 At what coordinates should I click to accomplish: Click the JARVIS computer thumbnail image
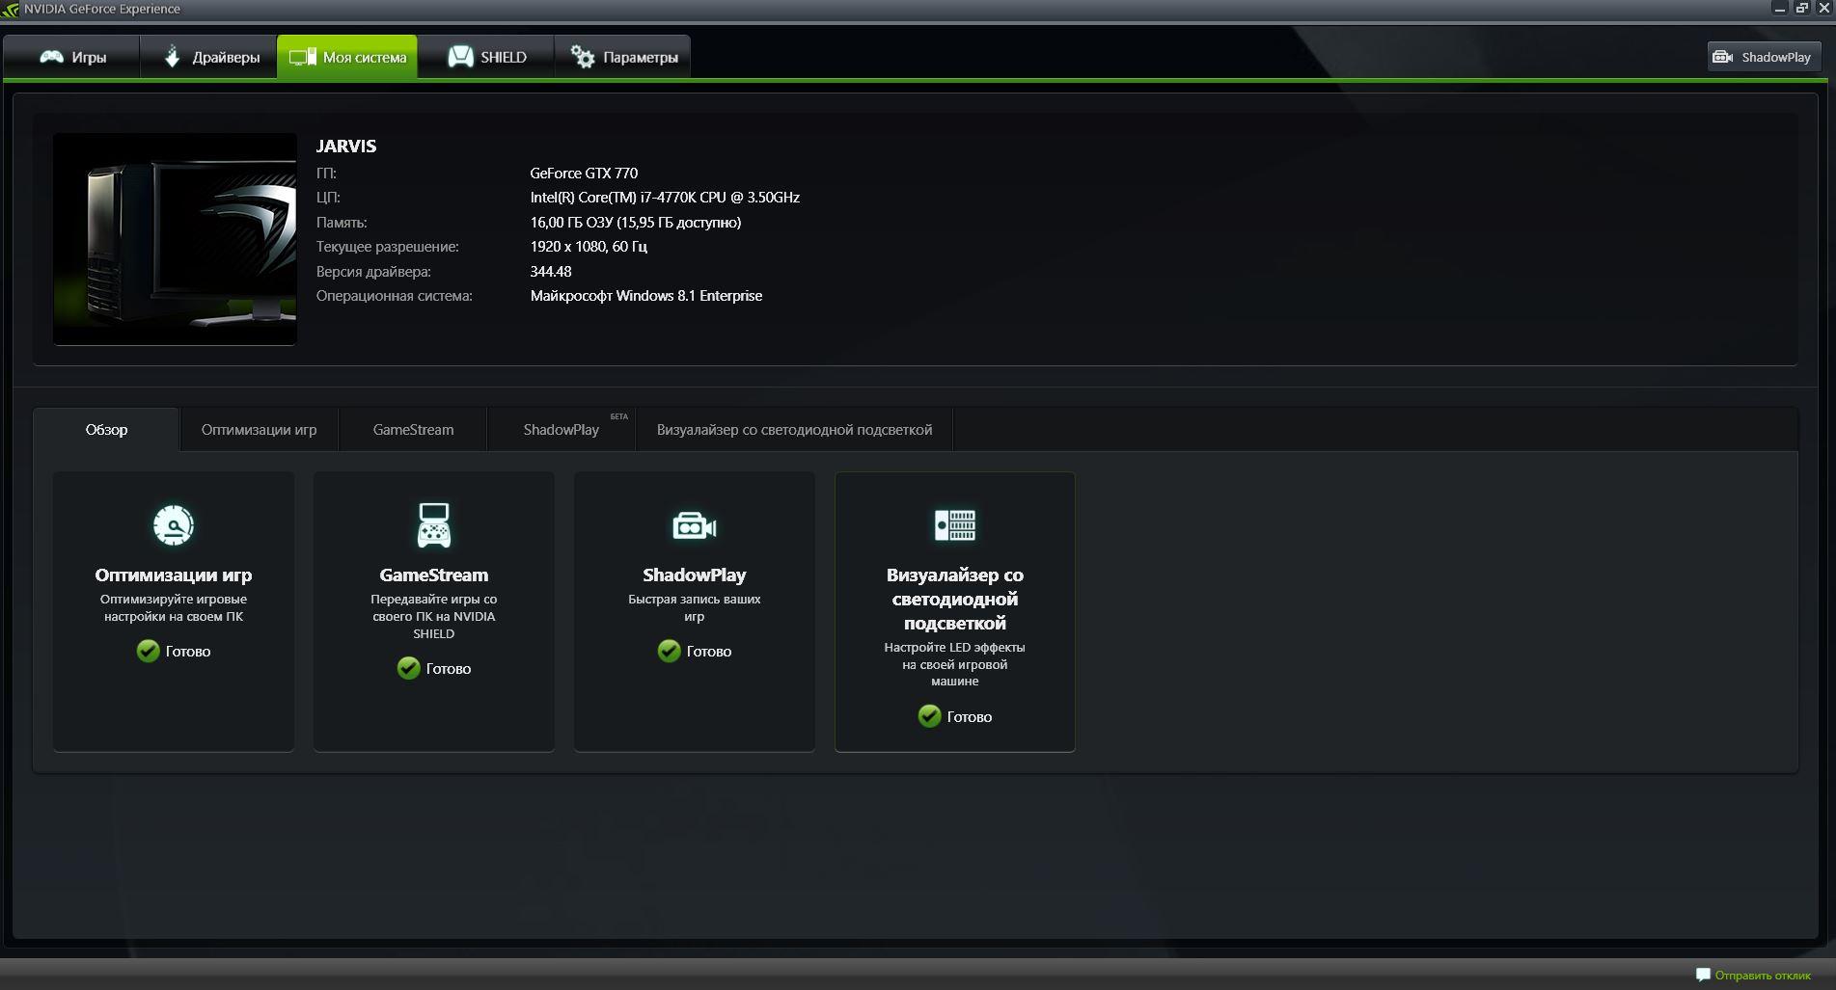pos(175,239)
